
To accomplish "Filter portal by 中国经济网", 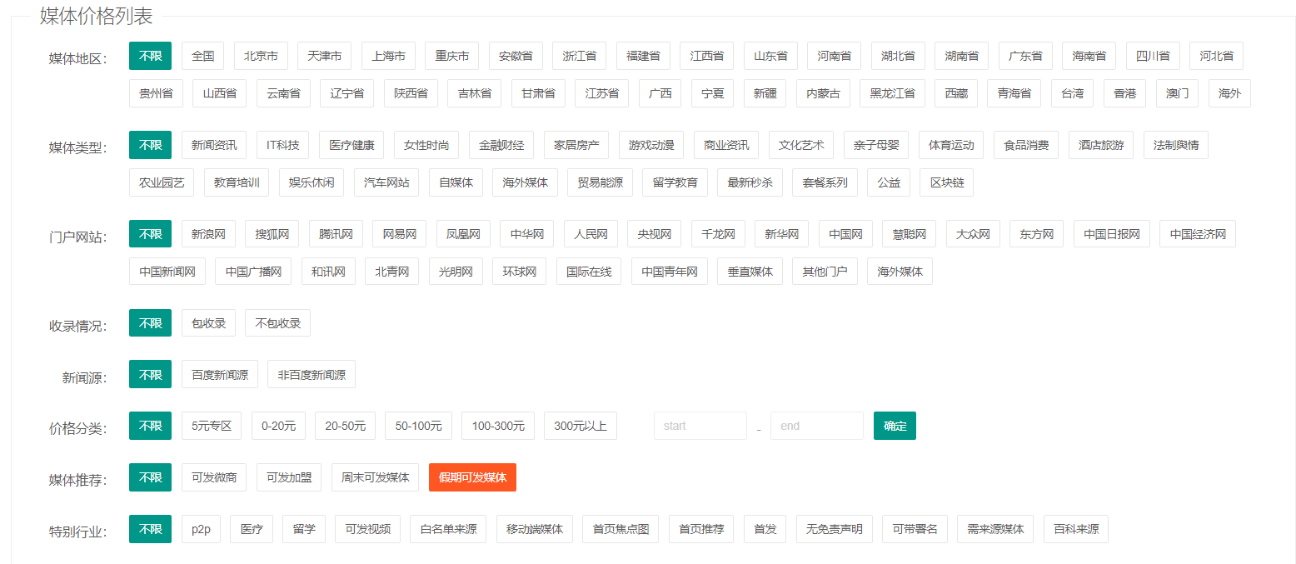I will 1198,234.
